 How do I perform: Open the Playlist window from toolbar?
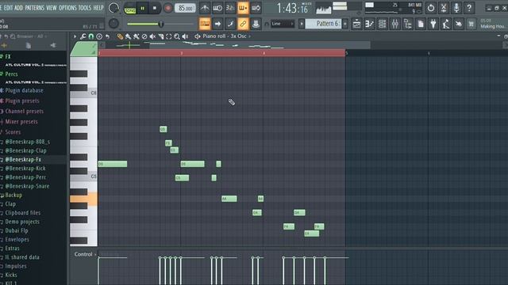point(356,24)
